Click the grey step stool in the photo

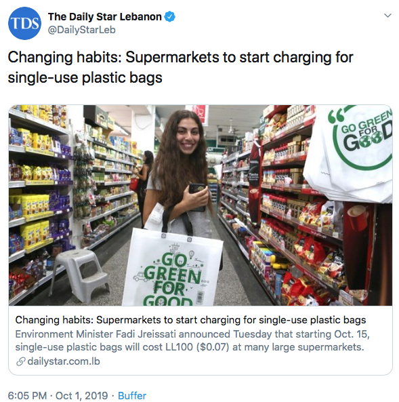(80, 275)
